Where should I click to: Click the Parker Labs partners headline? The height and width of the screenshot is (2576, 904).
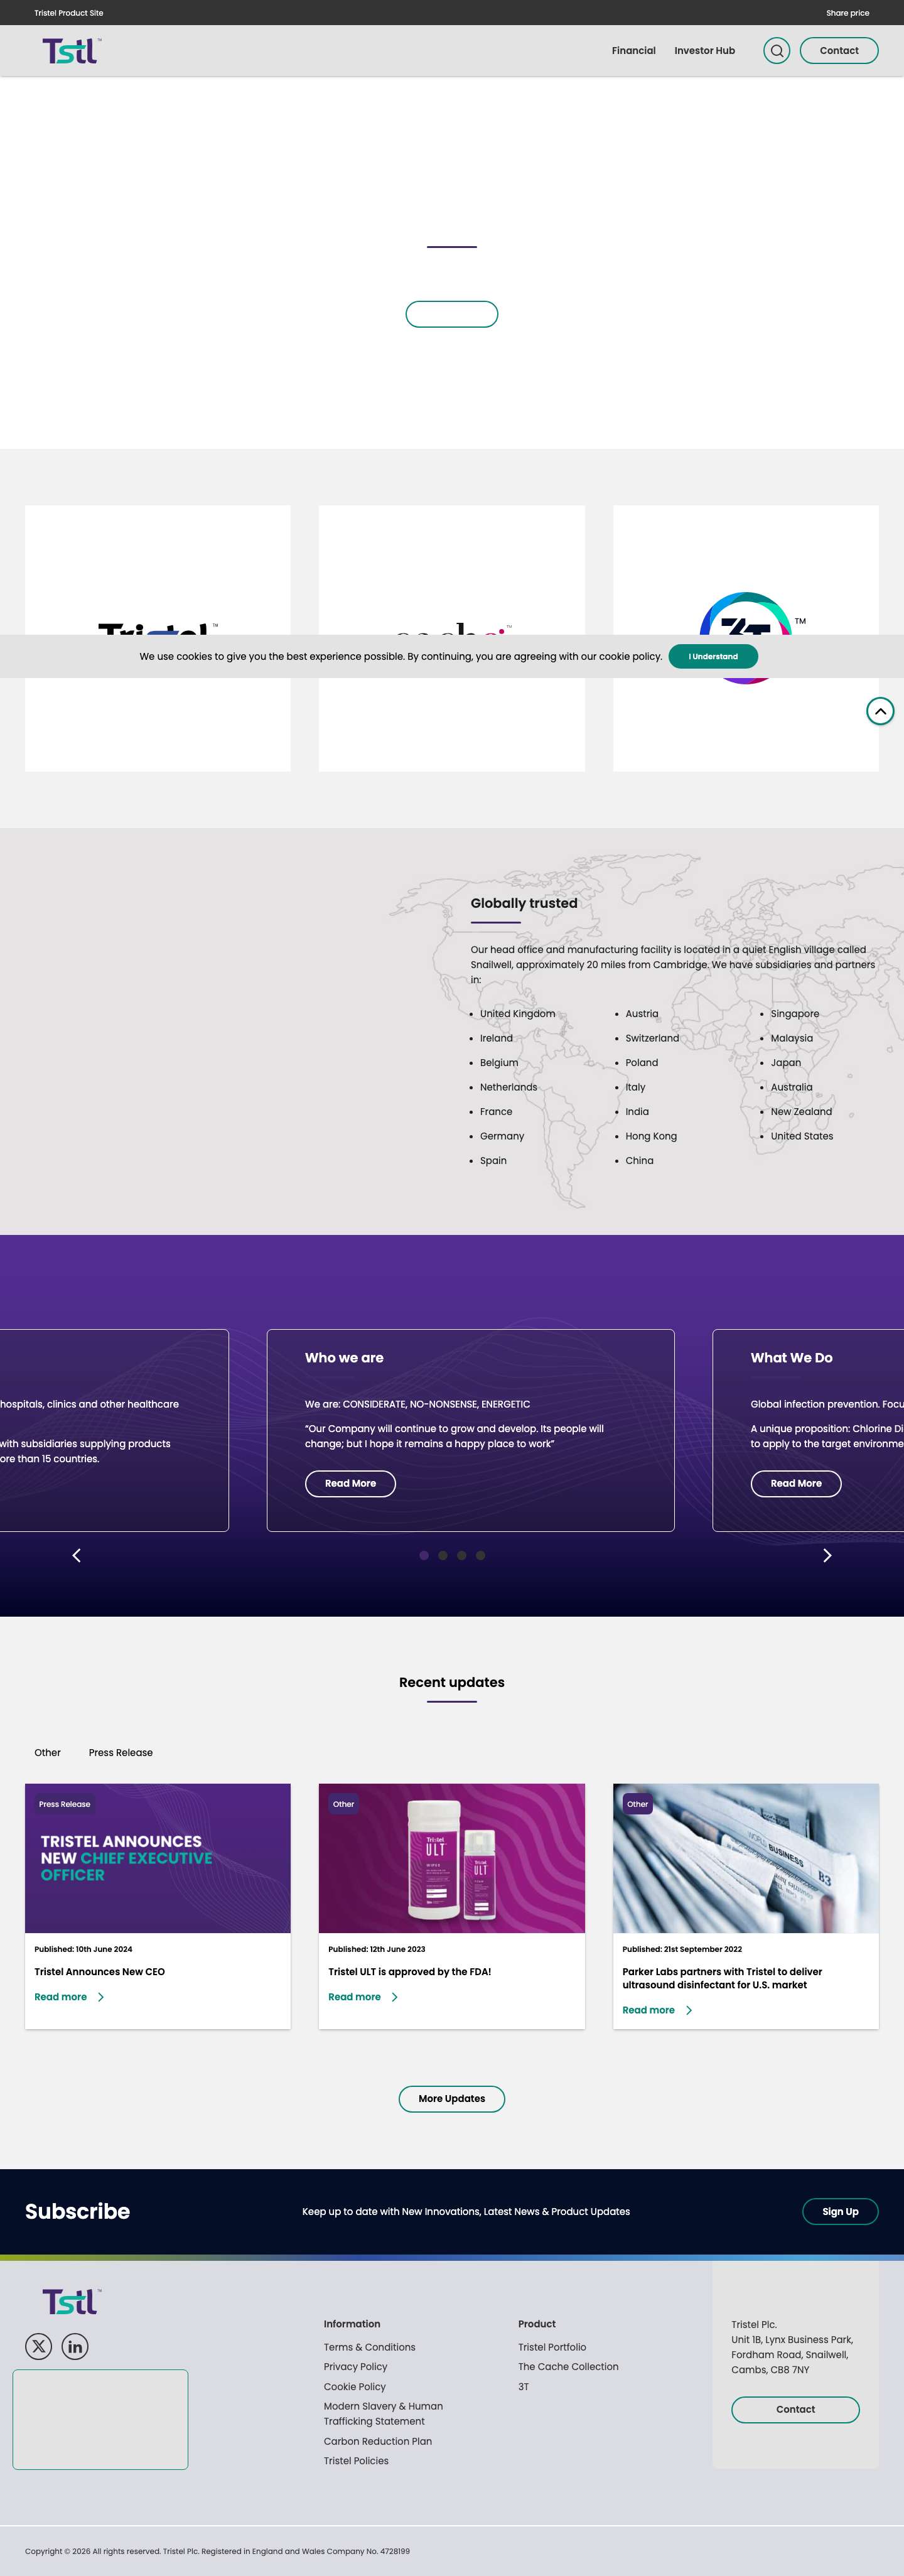[722, 1978]
